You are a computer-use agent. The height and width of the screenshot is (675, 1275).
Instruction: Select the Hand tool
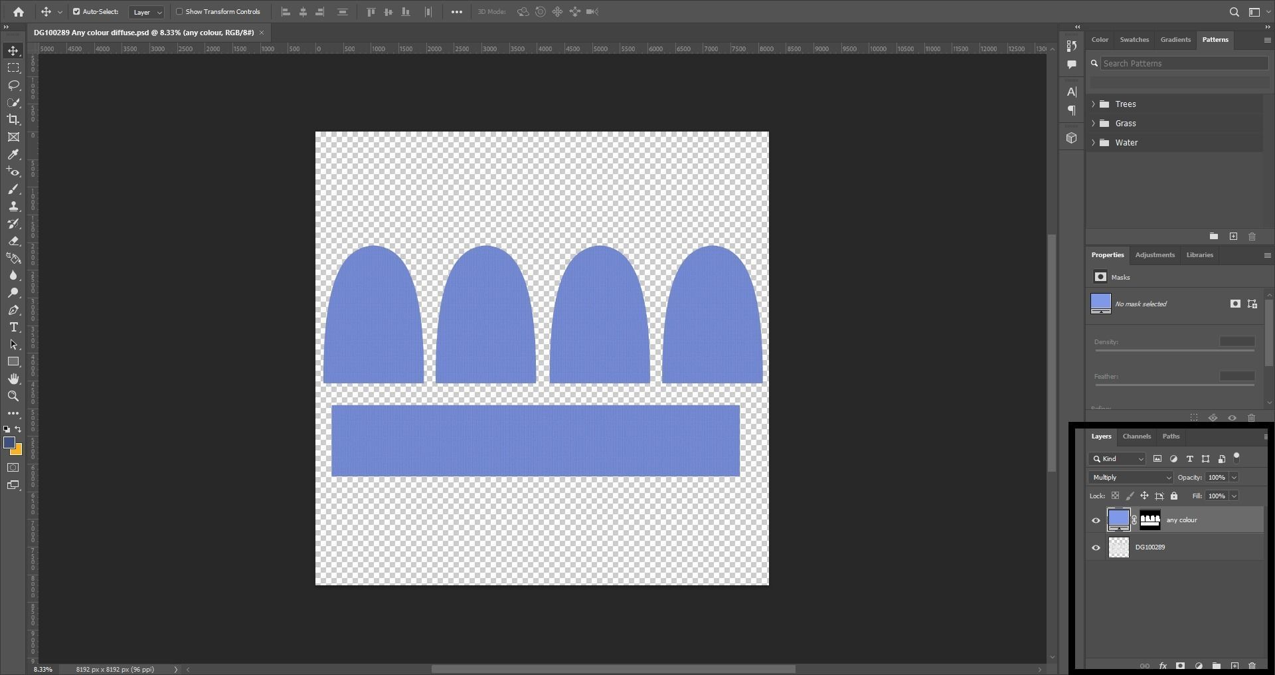tap(13, 379)
